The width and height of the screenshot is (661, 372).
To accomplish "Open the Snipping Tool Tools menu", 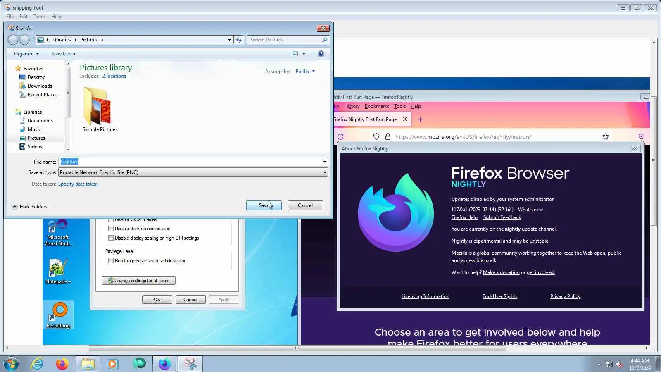I will (x=39, y=17).
